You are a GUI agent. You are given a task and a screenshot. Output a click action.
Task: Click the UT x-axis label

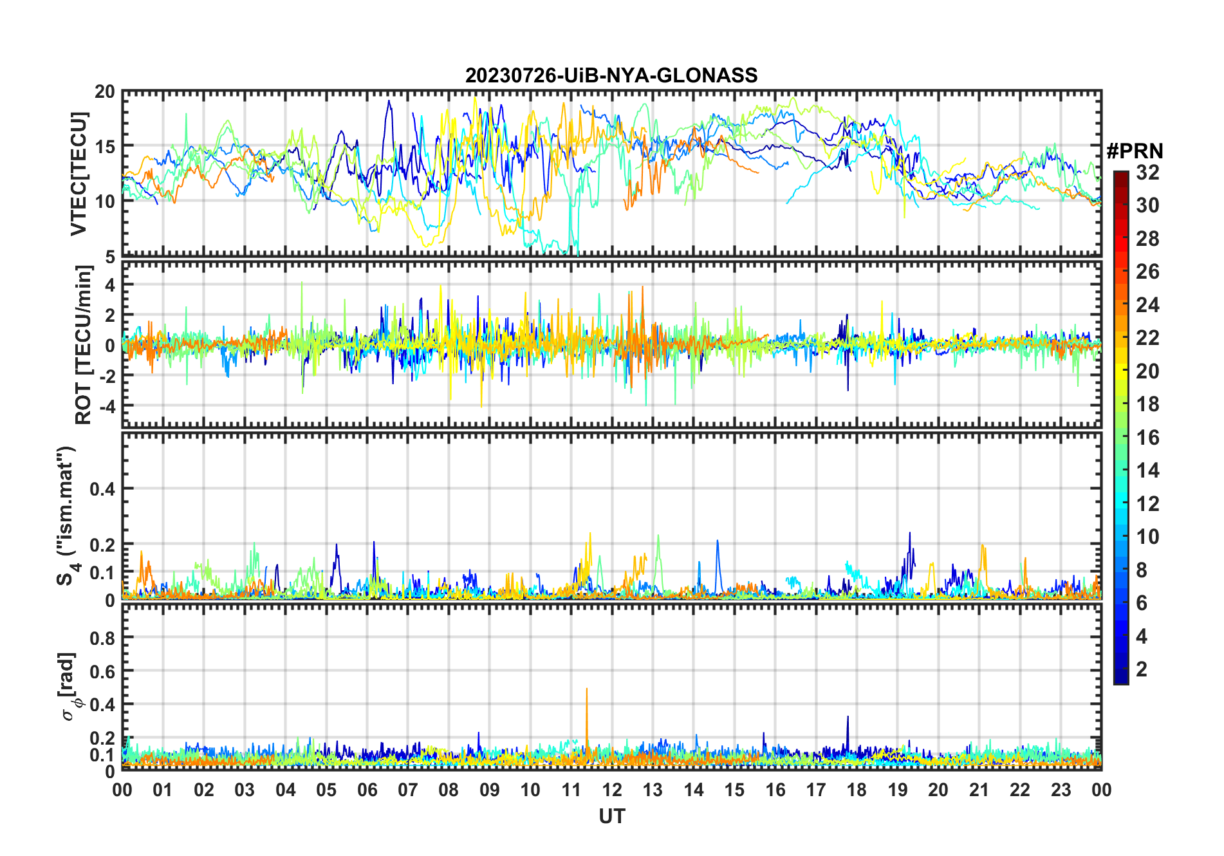611,816
